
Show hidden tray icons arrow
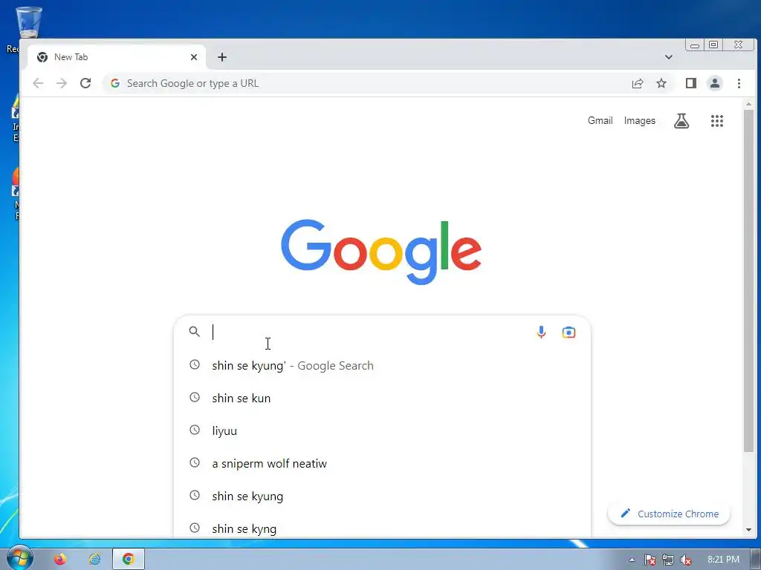[632, 560]
